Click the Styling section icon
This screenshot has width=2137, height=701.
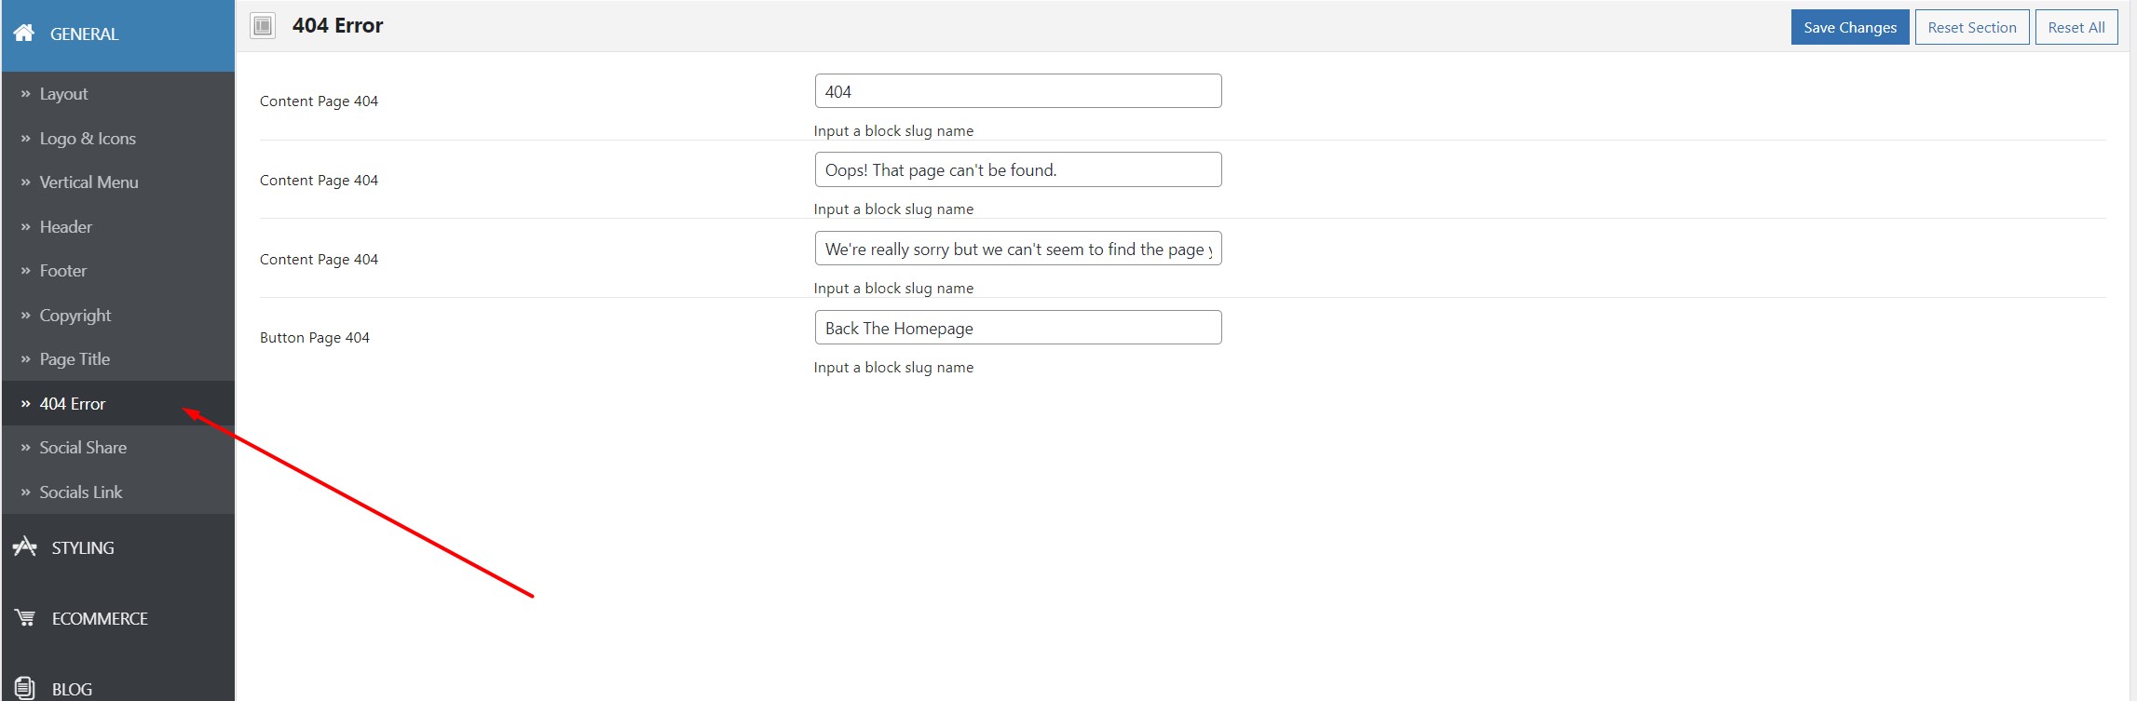point(25,546)
